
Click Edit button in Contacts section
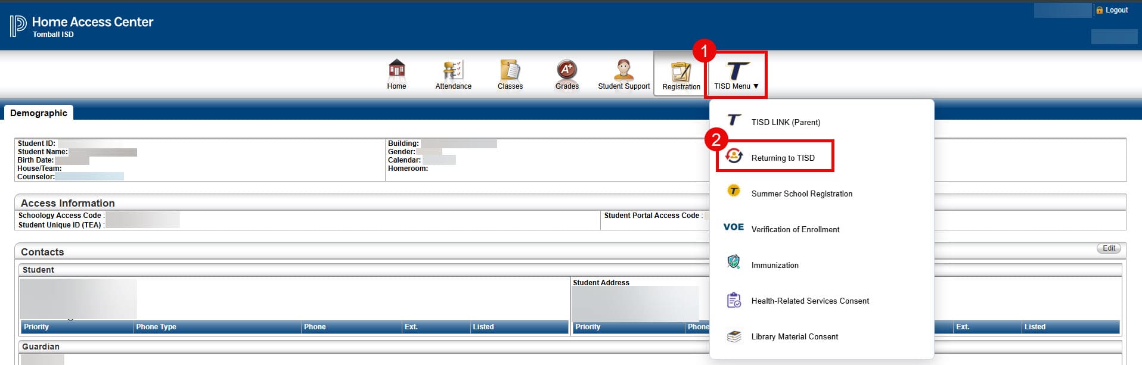click(x=1109, y=248)
